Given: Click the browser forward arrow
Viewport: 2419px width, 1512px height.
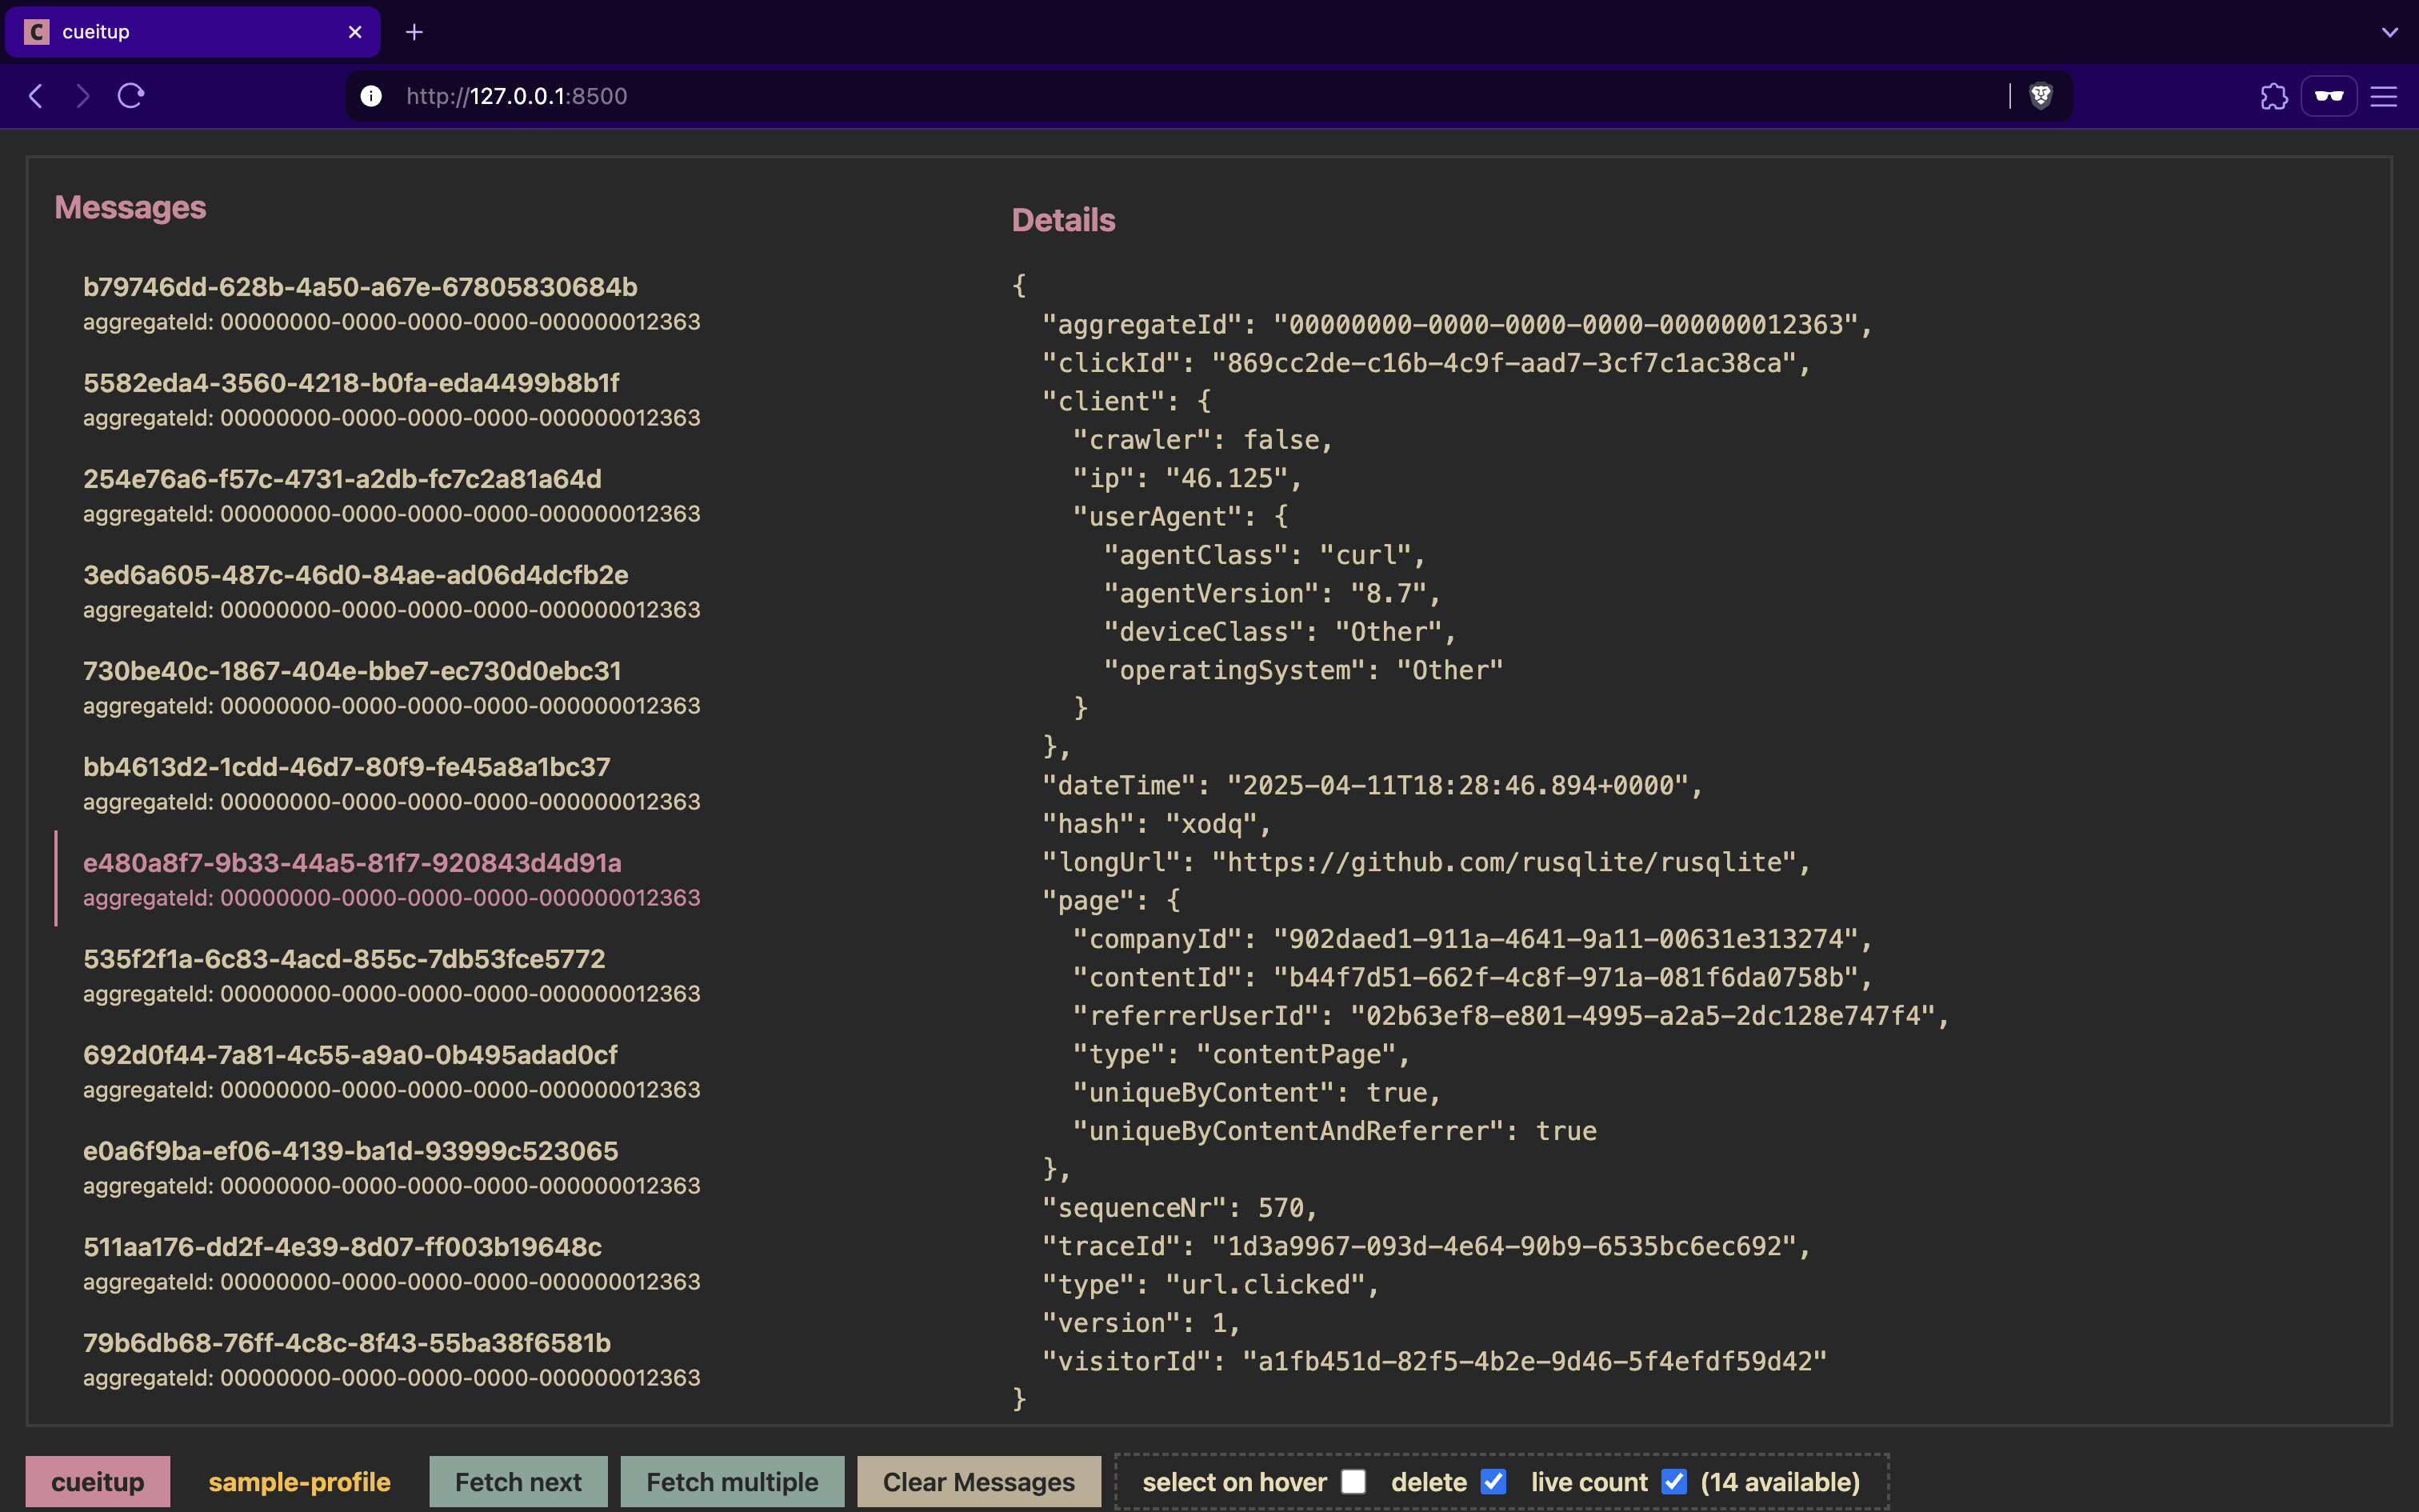Looking at the screenshot, I should pyautogui.click(x=83, y=96).
